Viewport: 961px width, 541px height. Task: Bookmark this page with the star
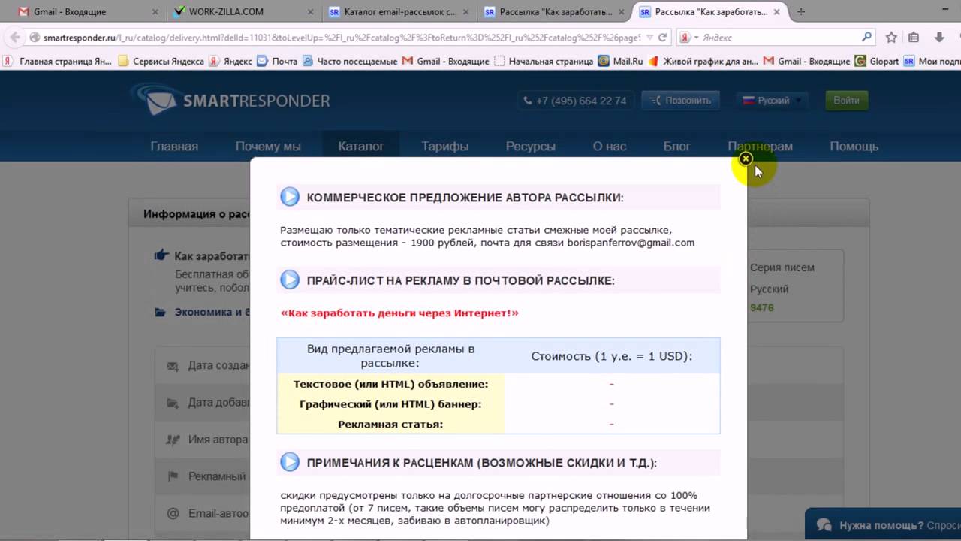(891, 37)
